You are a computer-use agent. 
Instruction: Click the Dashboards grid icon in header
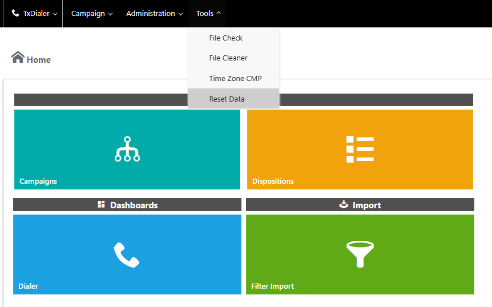[x=102, y=204]
